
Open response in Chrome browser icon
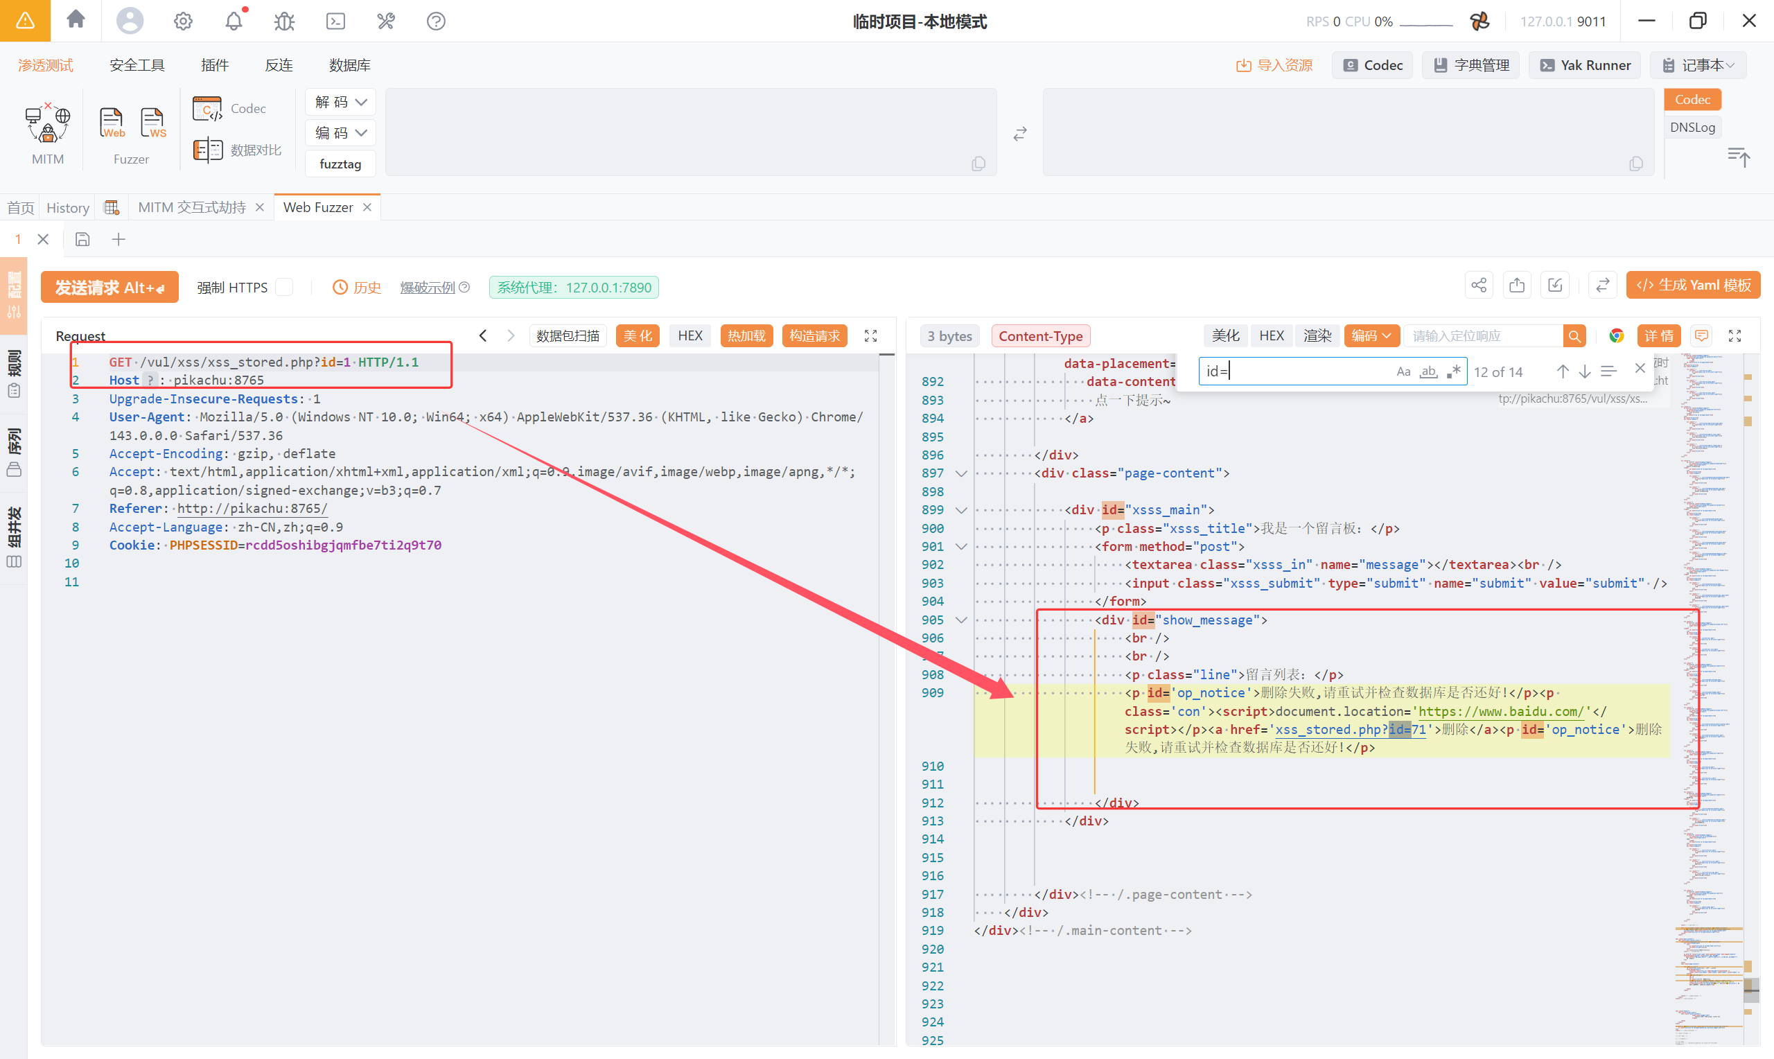1617,336
